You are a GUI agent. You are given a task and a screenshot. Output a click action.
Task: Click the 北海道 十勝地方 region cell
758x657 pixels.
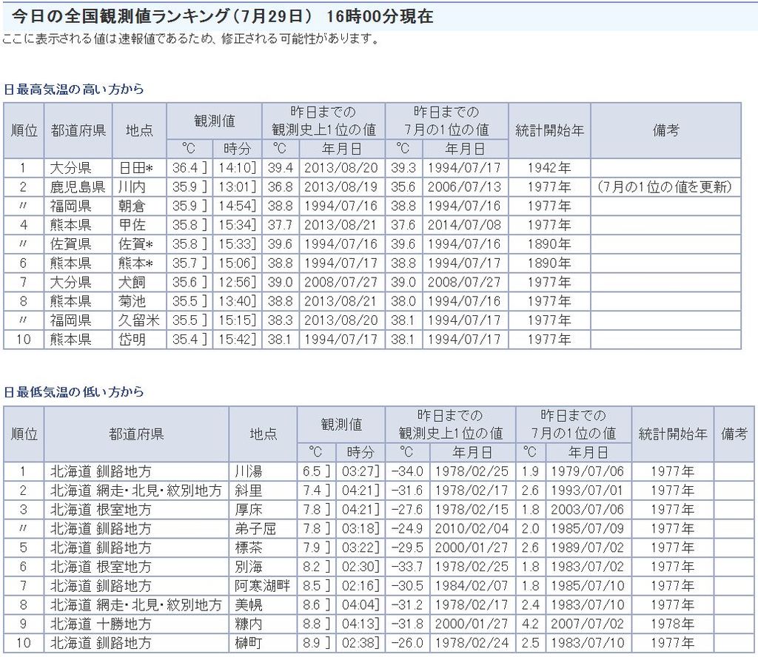101,624
